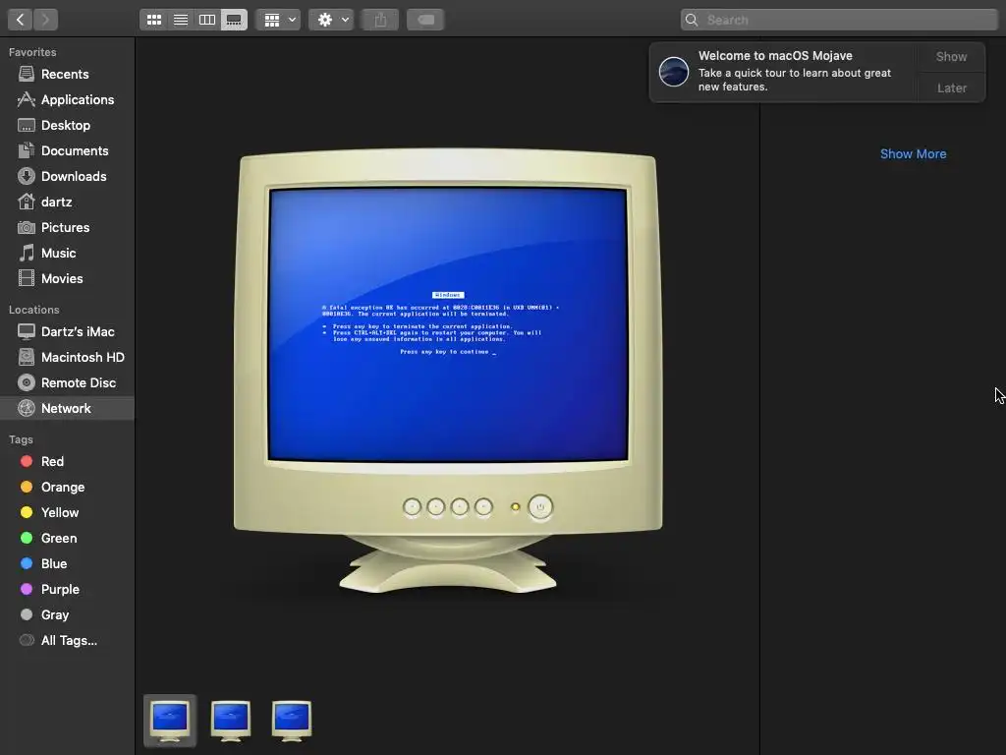
Task: Filter by the Green tag
Action: (x=68, y=538)
